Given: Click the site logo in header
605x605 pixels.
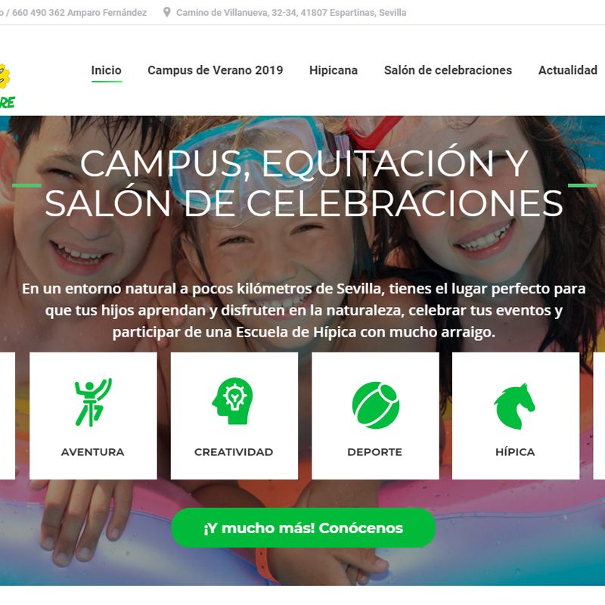Looking at the screenshot, I should 7,85.
